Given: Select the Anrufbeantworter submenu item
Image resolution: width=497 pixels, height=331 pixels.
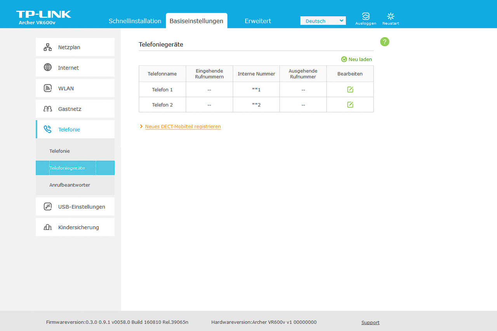Looking at the screenshot, I should tap(70, 185).
